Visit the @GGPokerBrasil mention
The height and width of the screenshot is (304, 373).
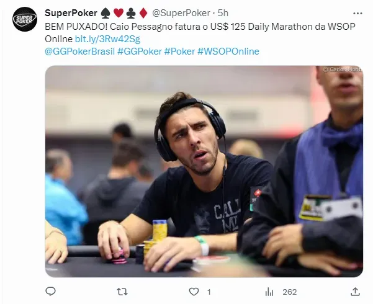79,51
